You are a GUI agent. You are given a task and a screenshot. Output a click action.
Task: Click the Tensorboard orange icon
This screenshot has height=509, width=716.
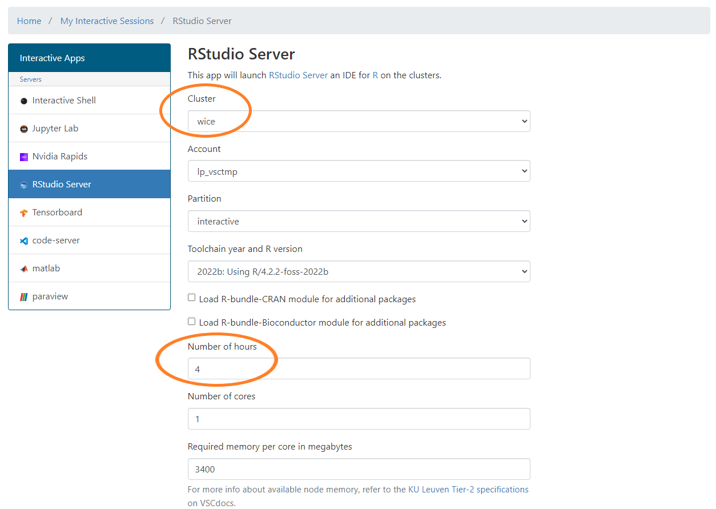click(24, 213)
